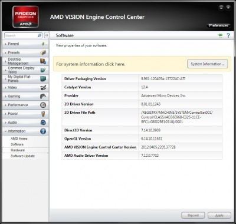Click the System Information button
The height and width of the screenshot is (224, 236).
pyautogui.click(x=207, y=64)
